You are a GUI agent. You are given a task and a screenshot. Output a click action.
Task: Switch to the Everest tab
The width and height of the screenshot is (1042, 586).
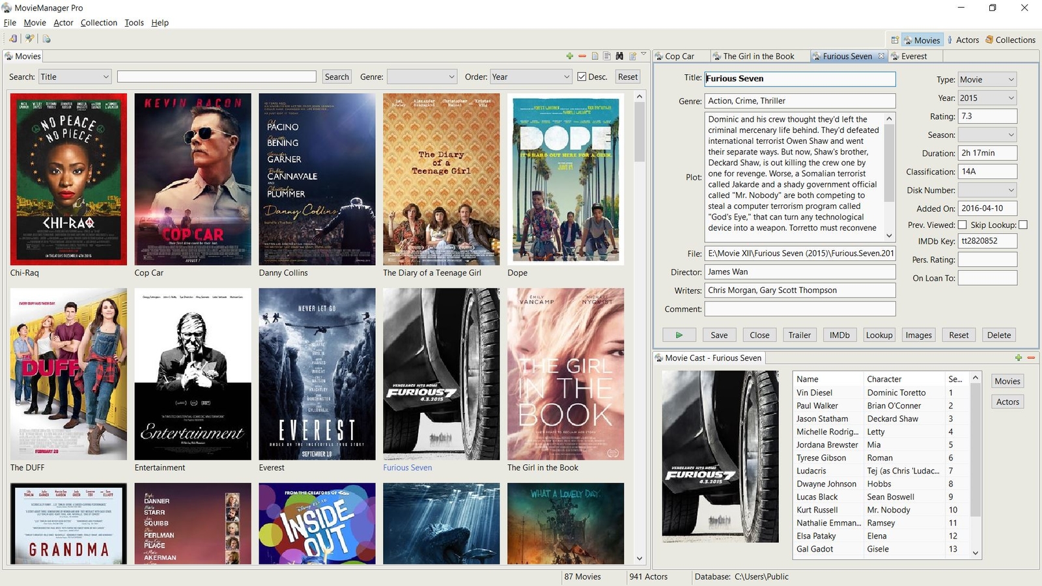[914, 56]
